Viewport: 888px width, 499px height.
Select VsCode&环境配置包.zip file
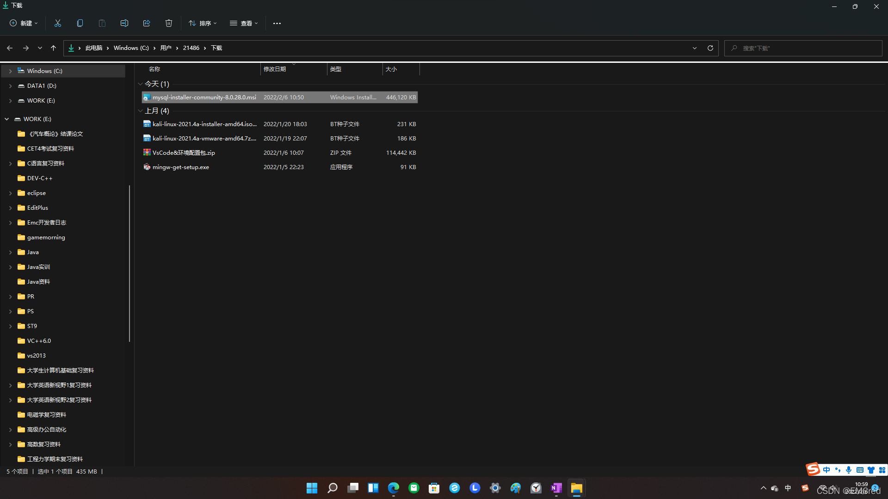click(184, 153)
